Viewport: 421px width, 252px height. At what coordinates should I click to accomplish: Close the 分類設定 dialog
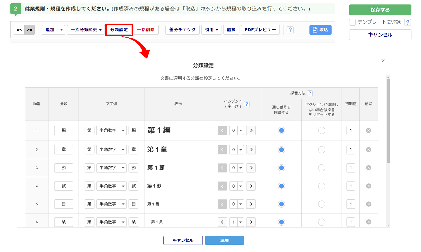click(383, 61)
